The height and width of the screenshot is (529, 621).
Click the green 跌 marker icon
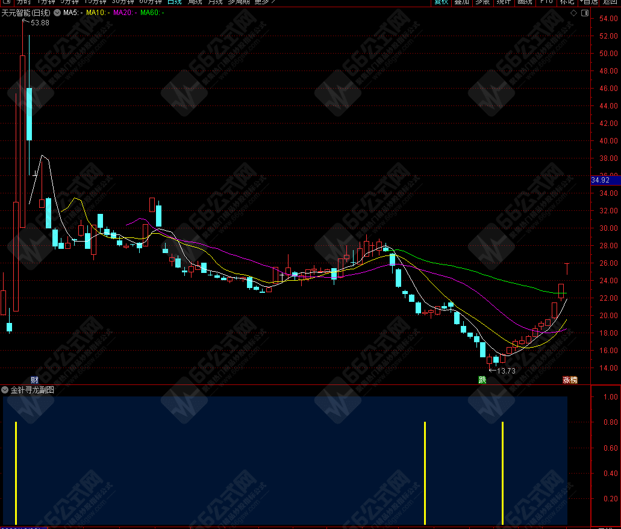point(482,380)
